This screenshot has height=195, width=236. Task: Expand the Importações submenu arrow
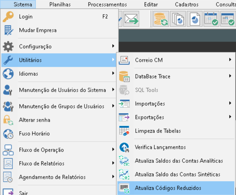230,103
